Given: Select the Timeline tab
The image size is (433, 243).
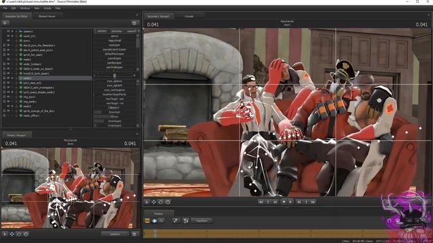Looking at the screenshot, I should point(158,213).
